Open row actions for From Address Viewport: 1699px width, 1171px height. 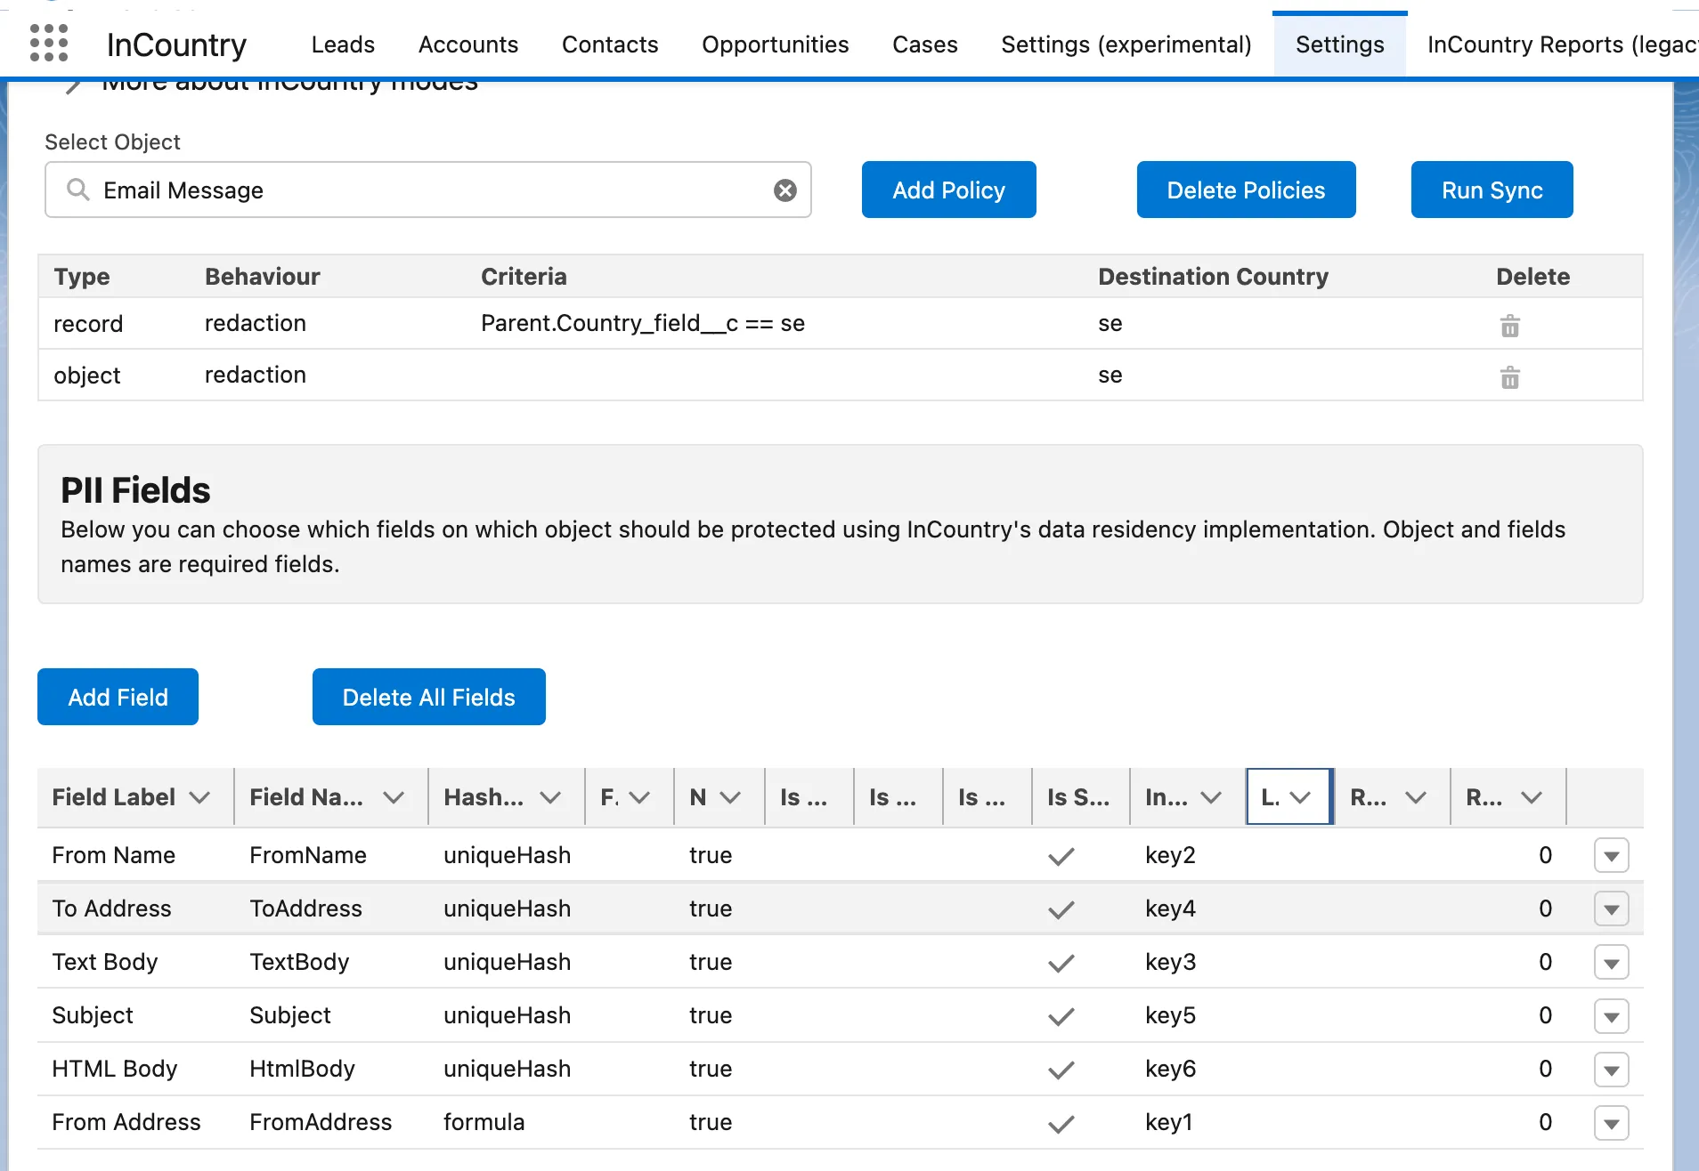click(1611, 1123)
